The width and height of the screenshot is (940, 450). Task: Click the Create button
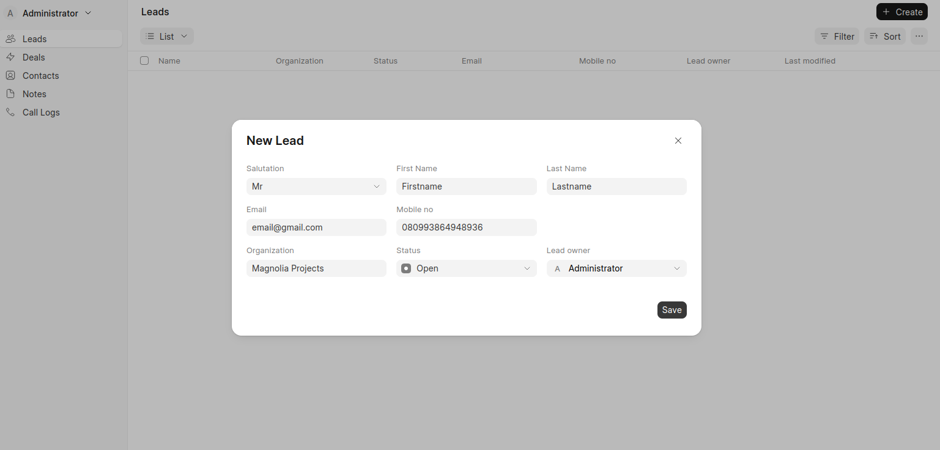point(902,12)
